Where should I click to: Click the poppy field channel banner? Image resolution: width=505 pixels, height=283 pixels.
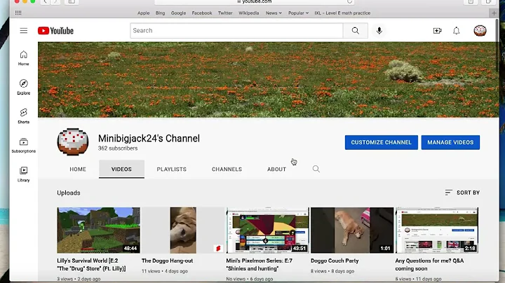[268, 80]
